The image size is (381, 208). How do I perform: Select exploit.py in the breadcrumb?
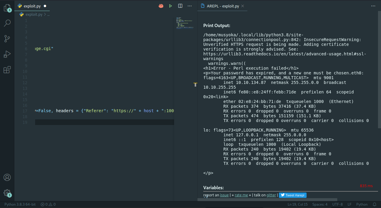pos(34,14)
